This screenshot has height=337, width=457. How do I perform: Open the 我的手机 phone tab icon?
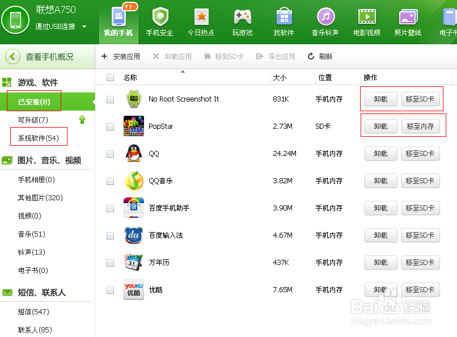119,17
